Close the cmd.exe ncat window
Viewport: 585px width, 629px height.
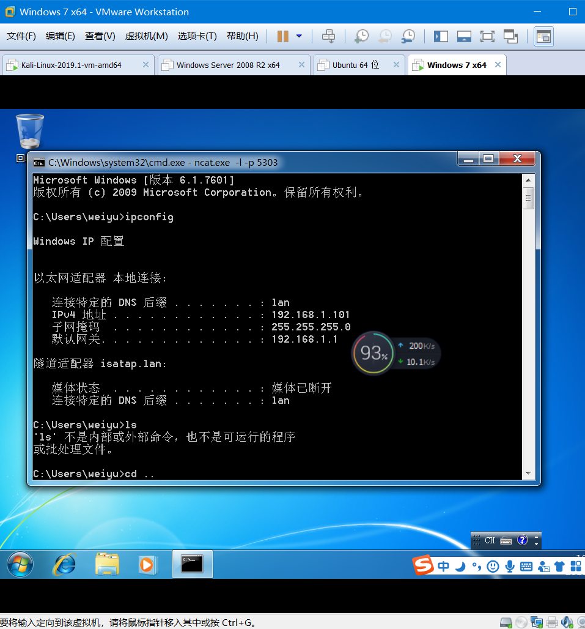point(517,159)
